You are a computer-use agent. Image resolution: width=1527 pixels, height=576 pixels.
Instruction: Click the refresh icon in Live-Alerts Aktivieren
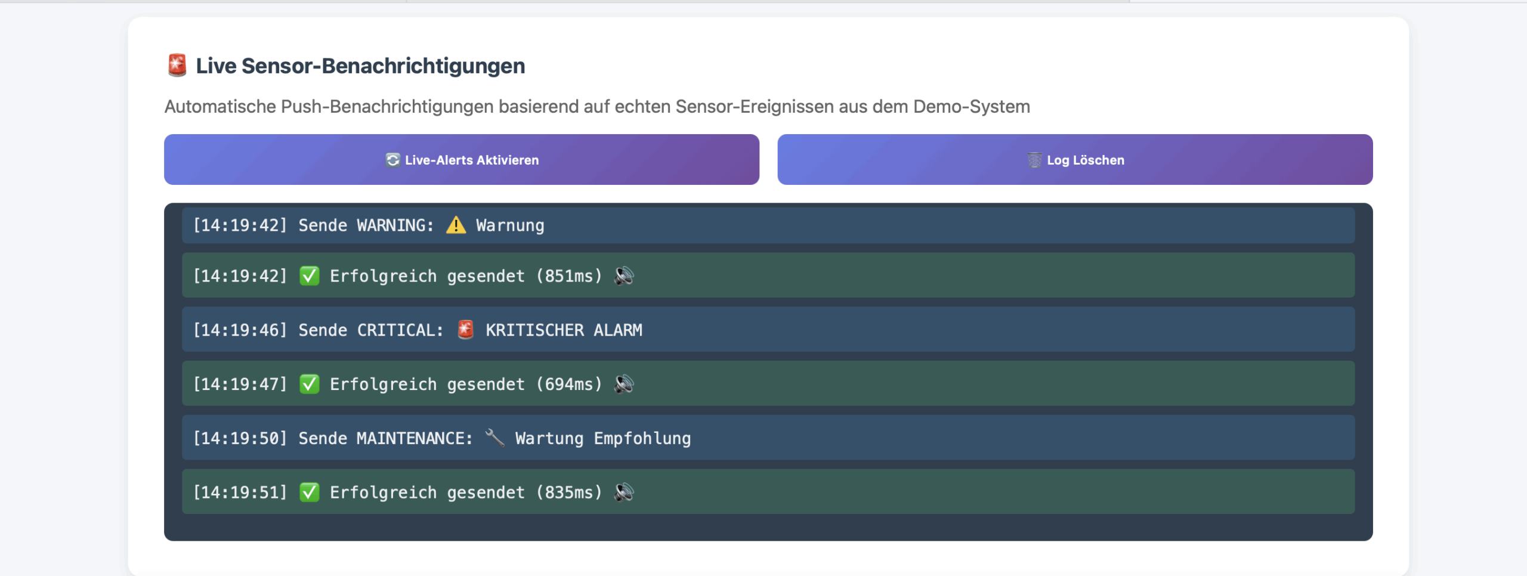(392, 160)
